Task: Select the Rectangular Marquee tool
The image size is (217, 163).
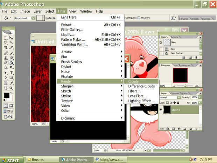Action: tap(6, 38)
